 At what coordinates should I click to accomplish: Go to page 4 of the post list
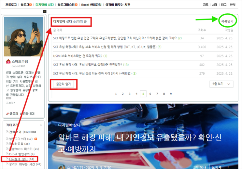coord(136,94)
